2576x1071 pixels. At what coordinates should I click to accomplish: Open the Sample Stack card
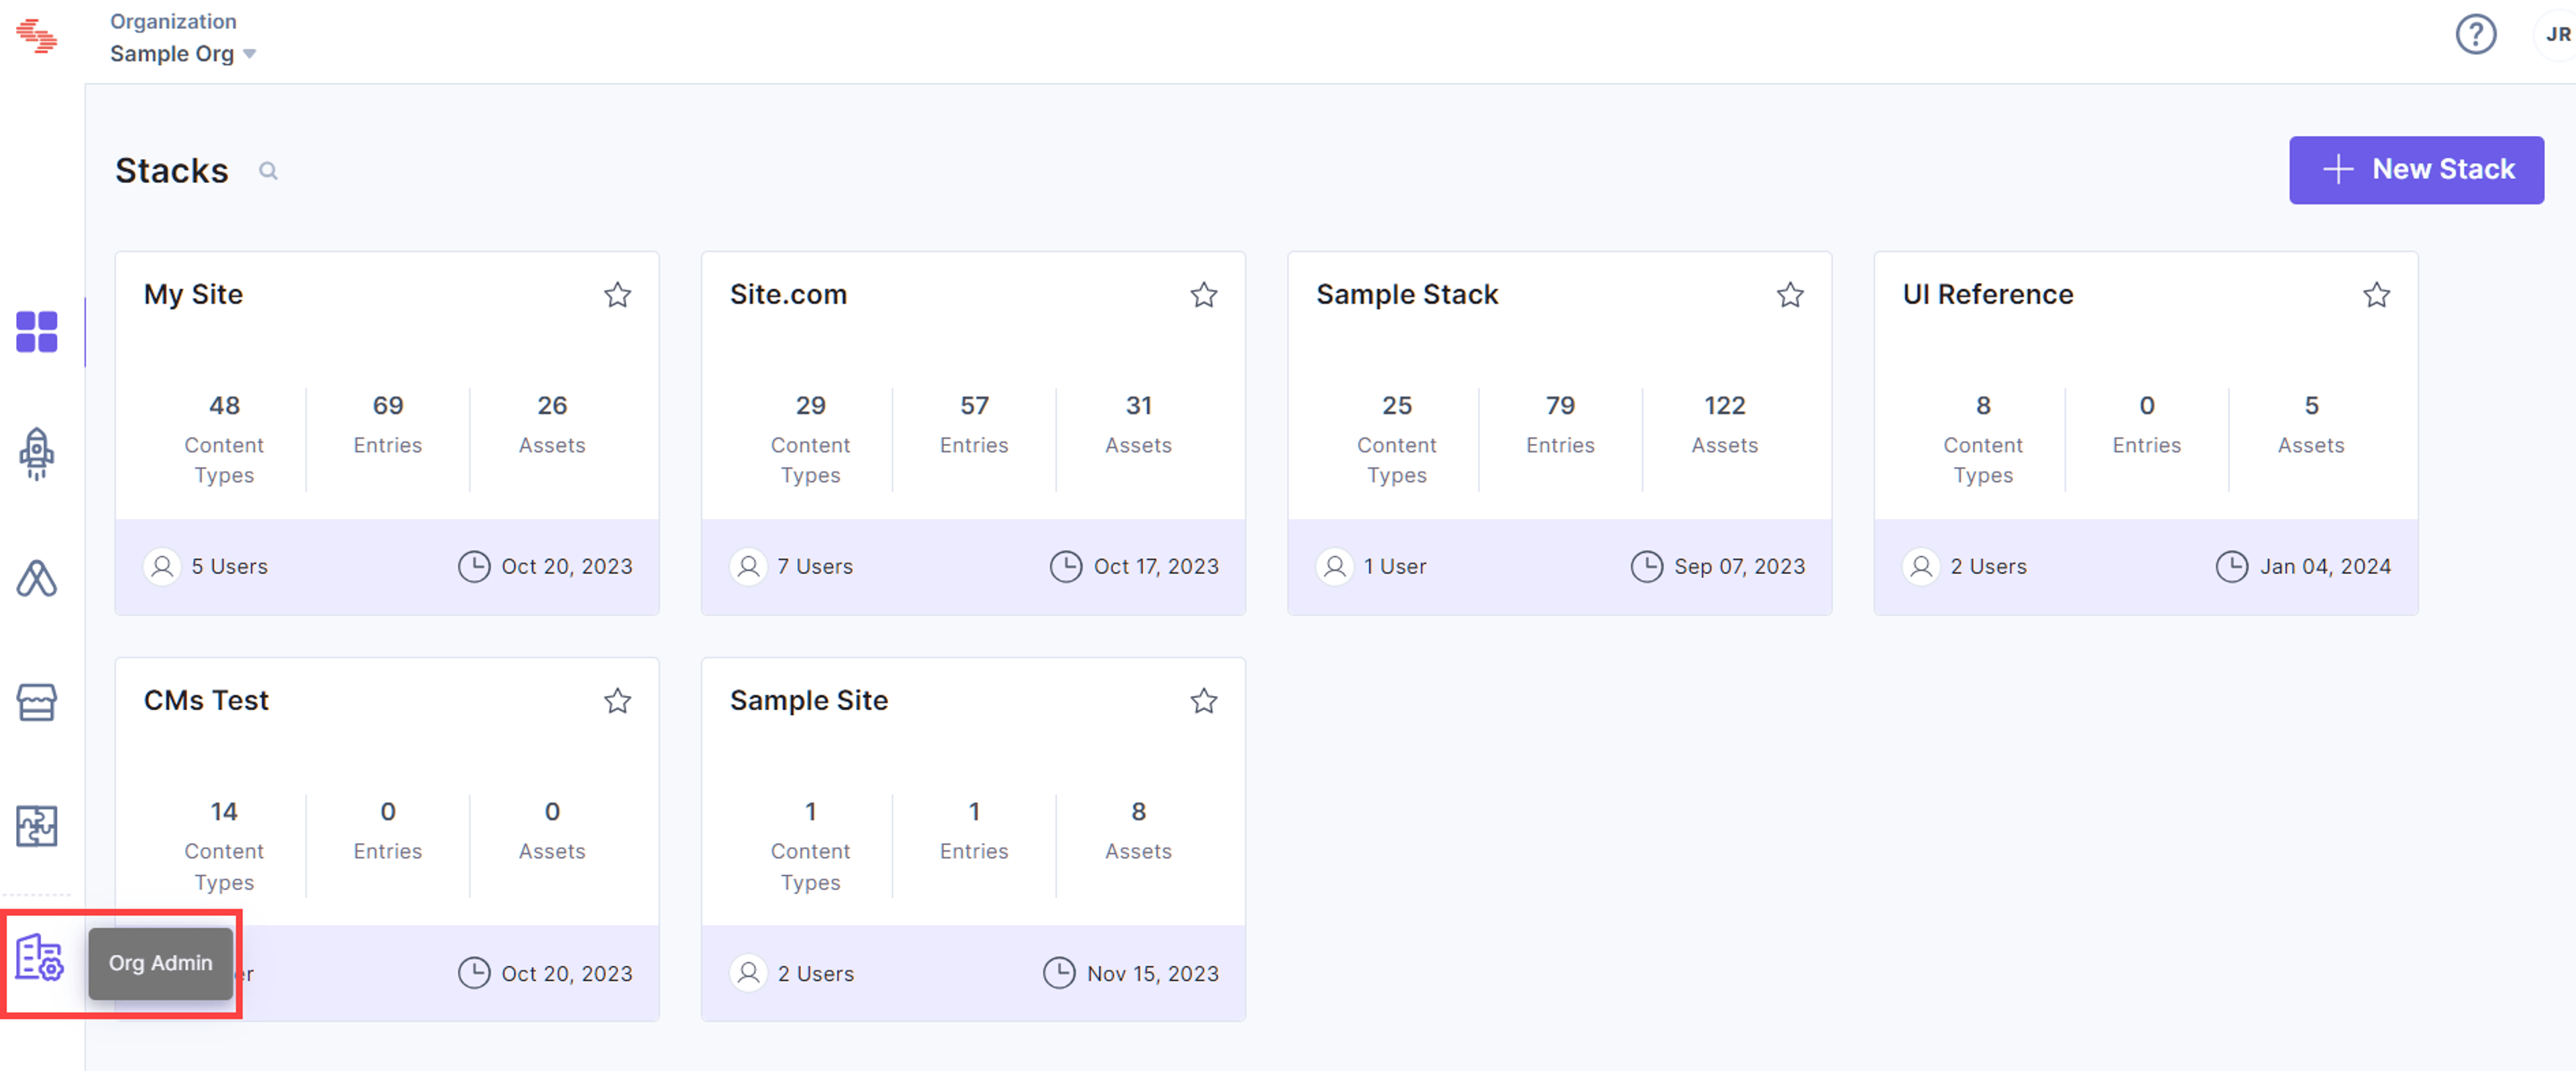point(1559,433)
